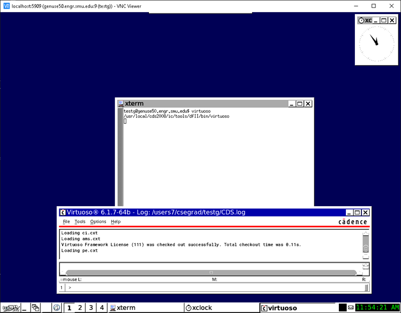Click the xterm window title bar icon
Viewport: 401px width, 313px height.
point(120,104)
